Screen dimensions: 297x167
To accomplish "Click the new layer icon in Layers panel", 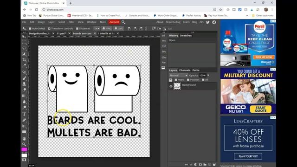I will pyautogui.click(x=209, y=164).
